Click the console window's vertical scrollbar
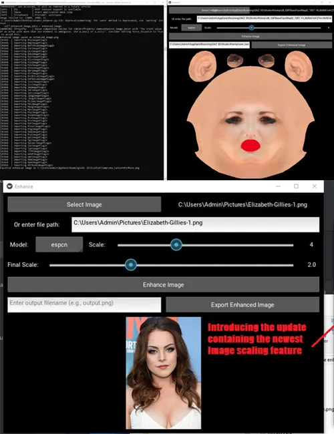Screen dimensions: 334x434 pyautogui.click(x=165, y=92)
